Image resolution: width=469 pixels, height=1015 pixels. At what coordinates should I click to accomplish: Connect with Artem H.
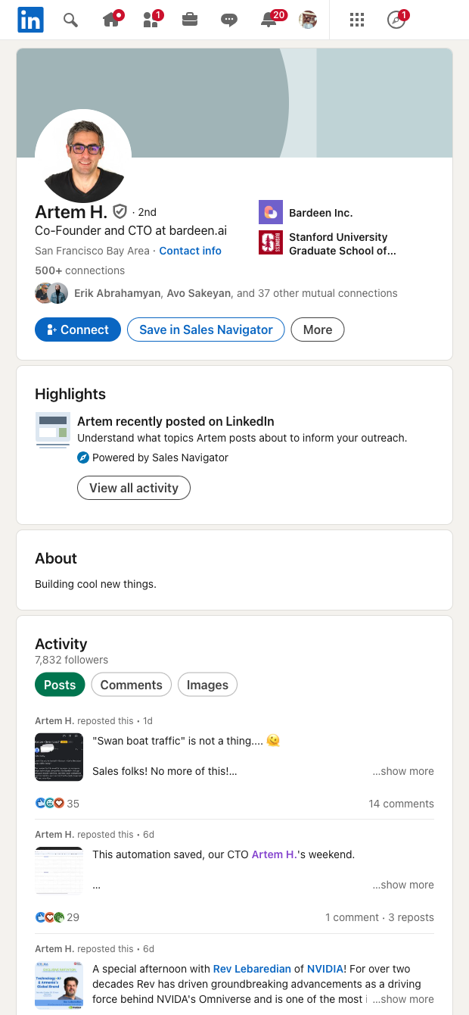(78, 329)
